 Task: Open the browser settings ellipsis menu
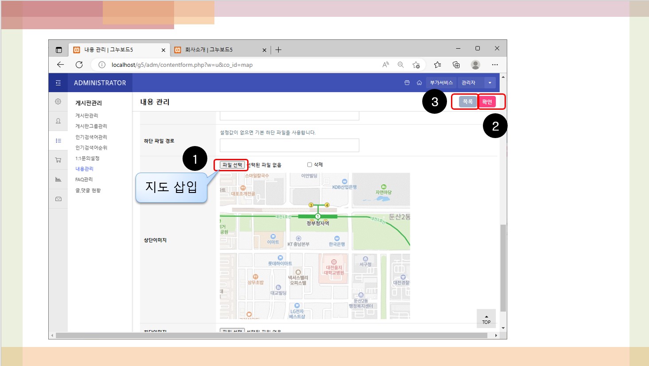(495, 65)
